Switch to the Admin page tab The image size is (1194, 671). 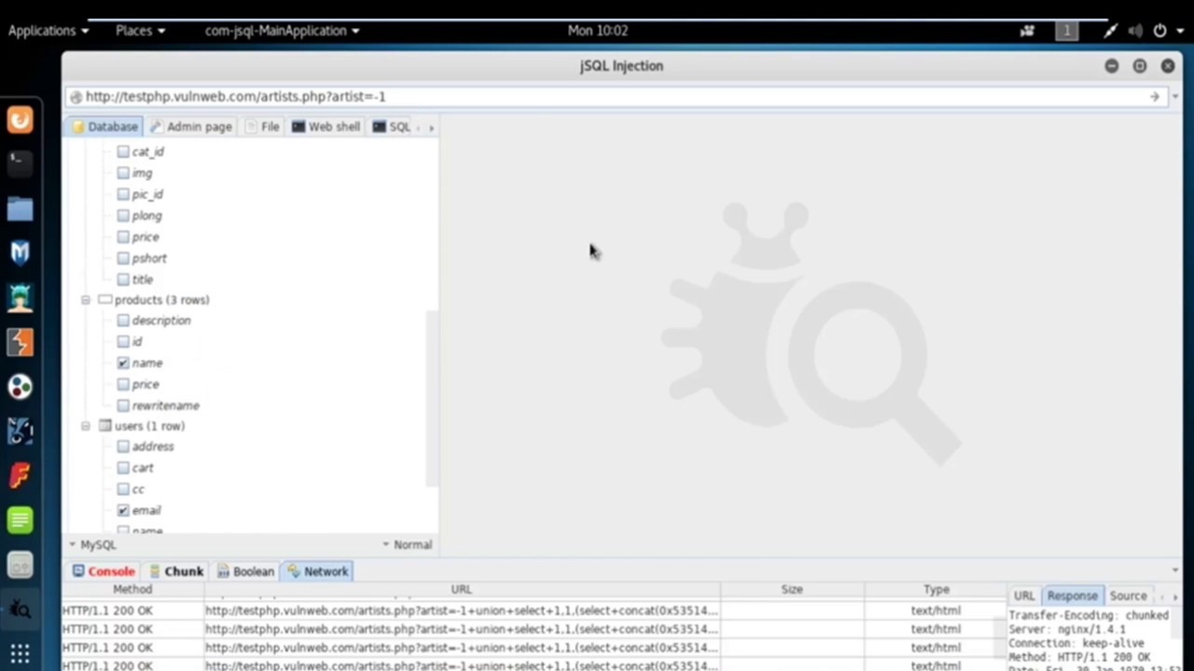click(x=191, y=127)
